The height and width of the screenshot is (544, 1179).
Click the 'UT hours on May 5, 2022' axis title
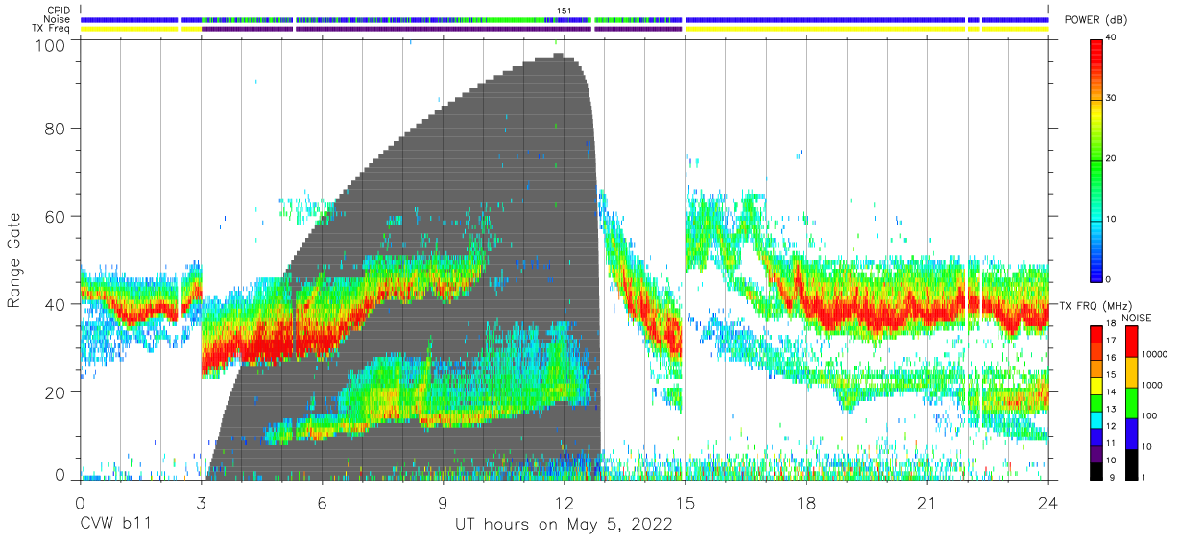564,525
